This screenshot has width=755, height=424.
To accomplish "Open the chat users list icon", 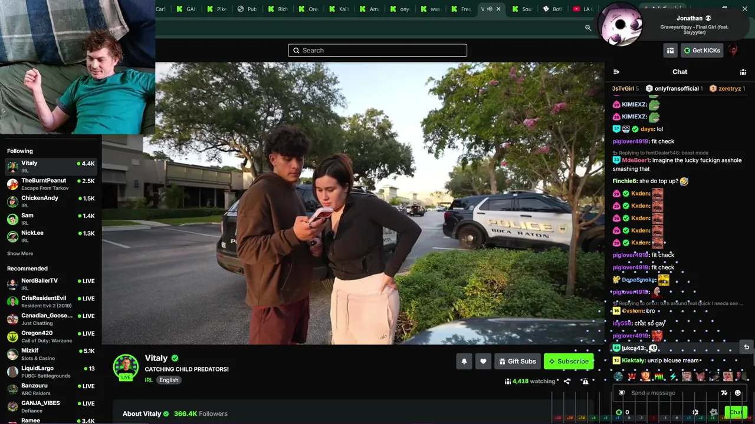I will [x=743, y=72].
